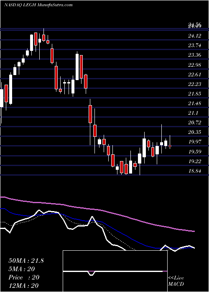Click the last small red candlestick near 19.97

[170, 146]
